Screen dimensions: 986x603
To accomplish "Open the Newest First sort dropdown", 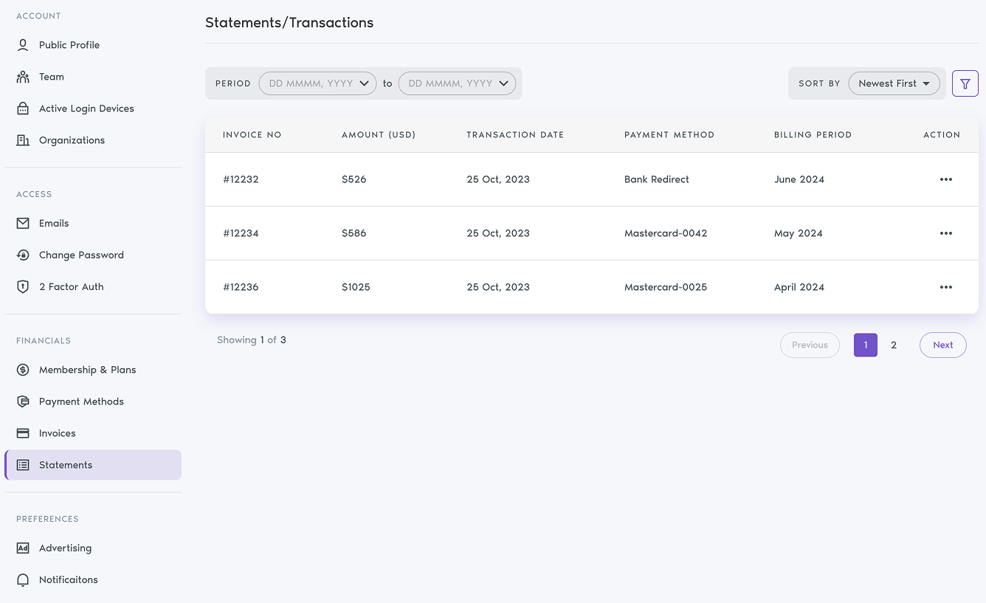I will pos(894,83).
